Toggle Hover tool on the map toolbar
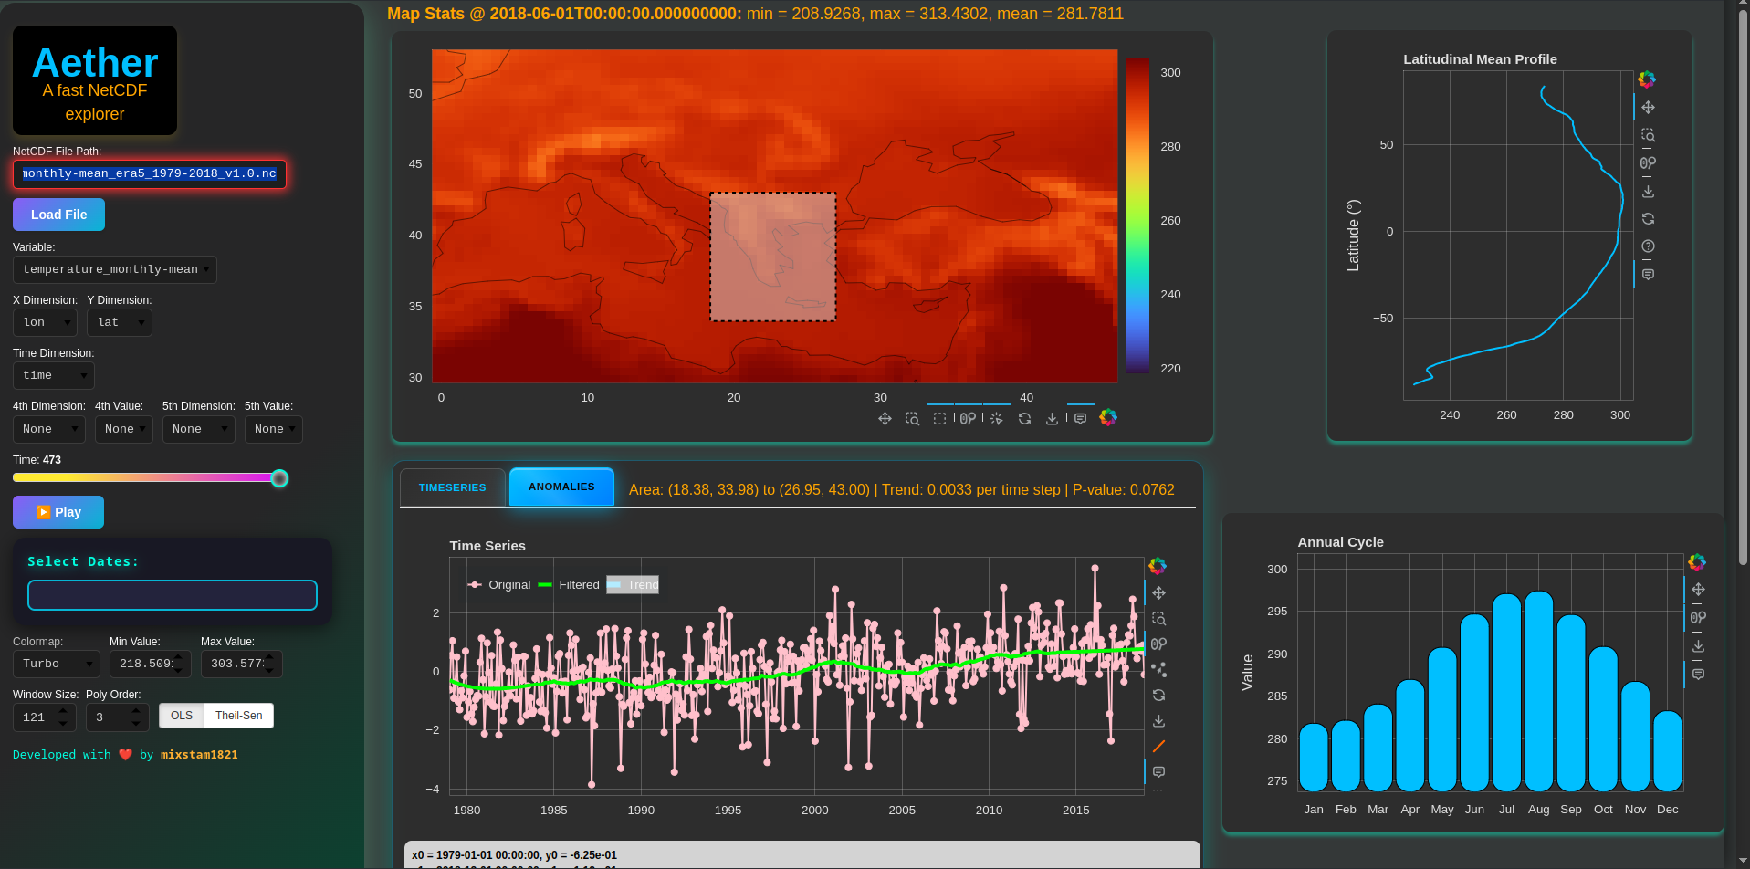 1080,419
